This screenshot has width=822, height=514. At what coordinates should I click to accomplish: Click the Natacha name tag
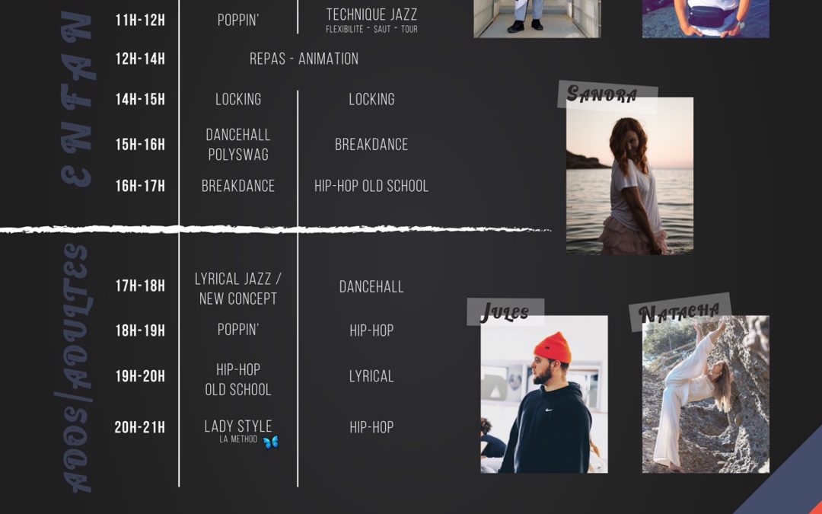tap(679, 312)
